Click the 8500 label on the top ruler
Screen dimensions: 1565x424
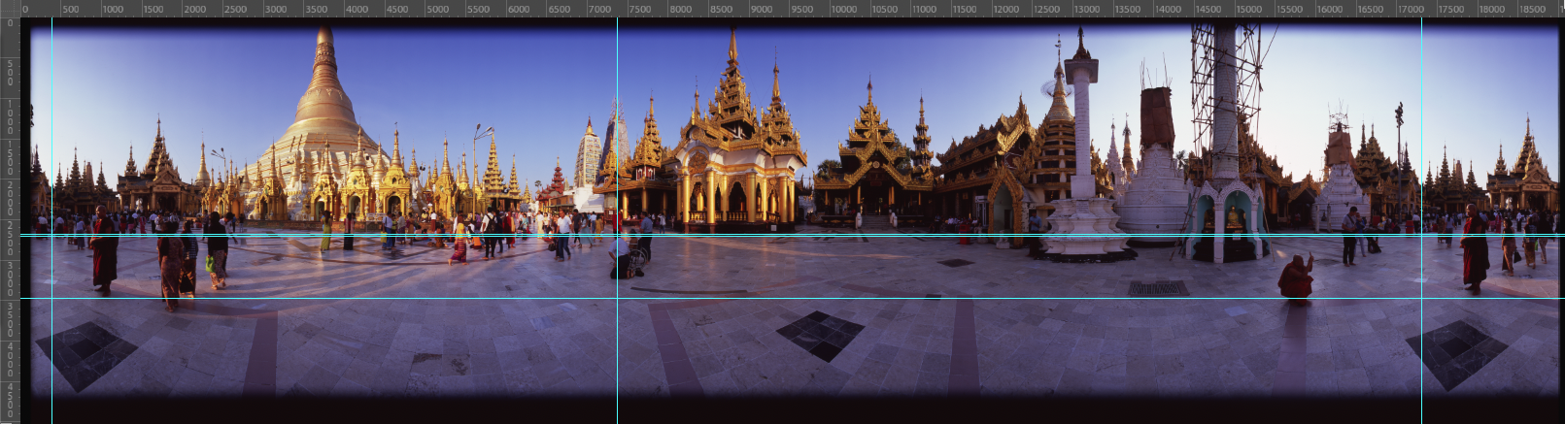(722, 9)
